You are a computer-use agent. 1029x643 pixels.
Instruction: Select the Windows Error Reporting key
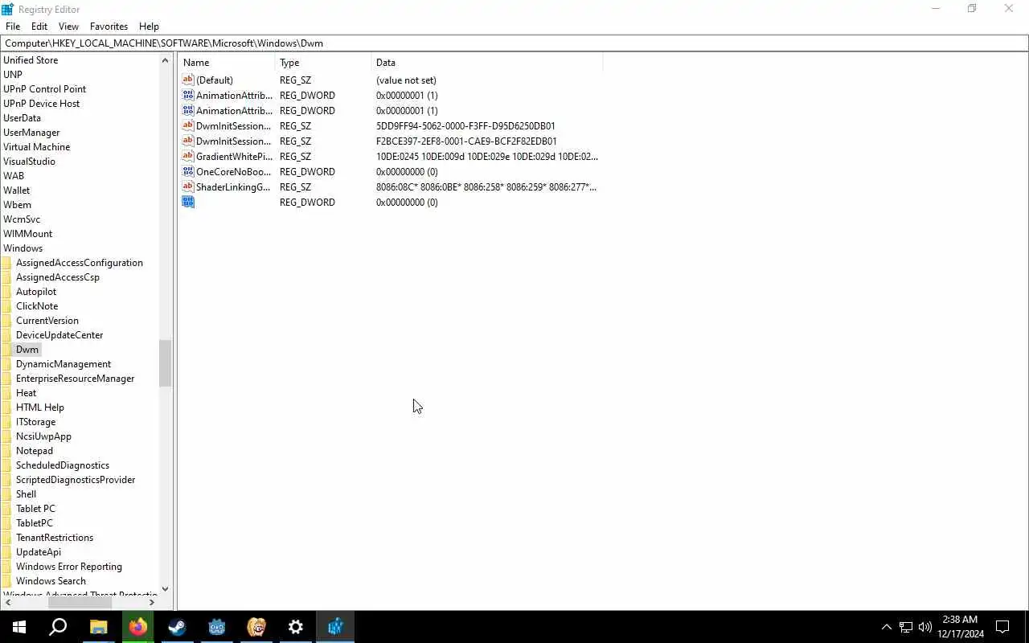[69, 566]
